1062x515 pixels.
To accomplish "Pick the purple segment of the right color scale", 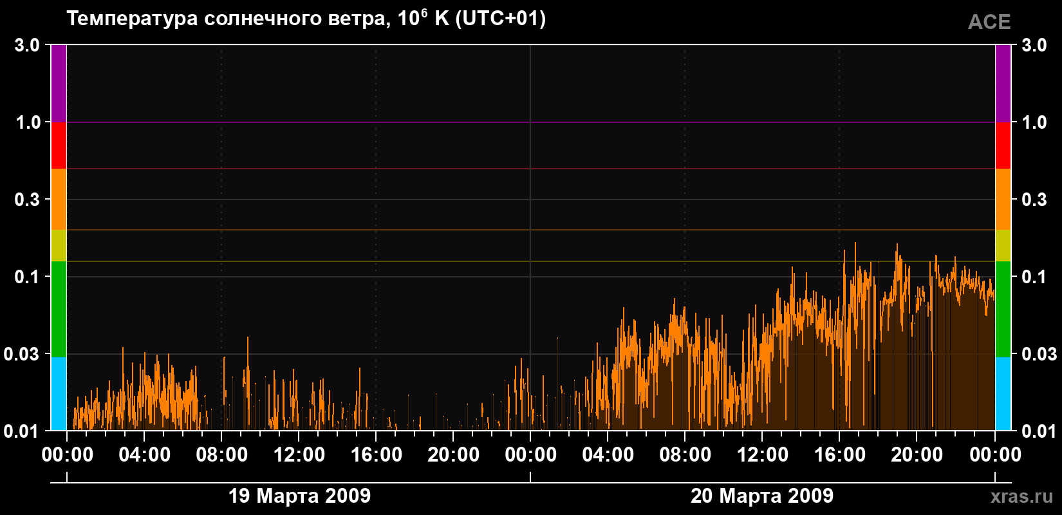I will pyautogui.click(x=1003, y=84).
